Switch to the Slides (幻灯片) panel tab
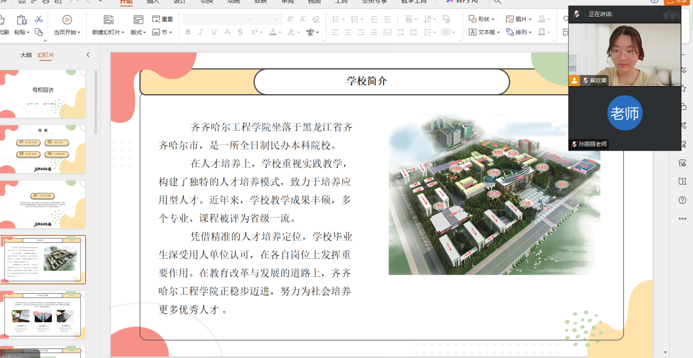The height and width of the screenshot is (358, 693). (x=46, y=55)
